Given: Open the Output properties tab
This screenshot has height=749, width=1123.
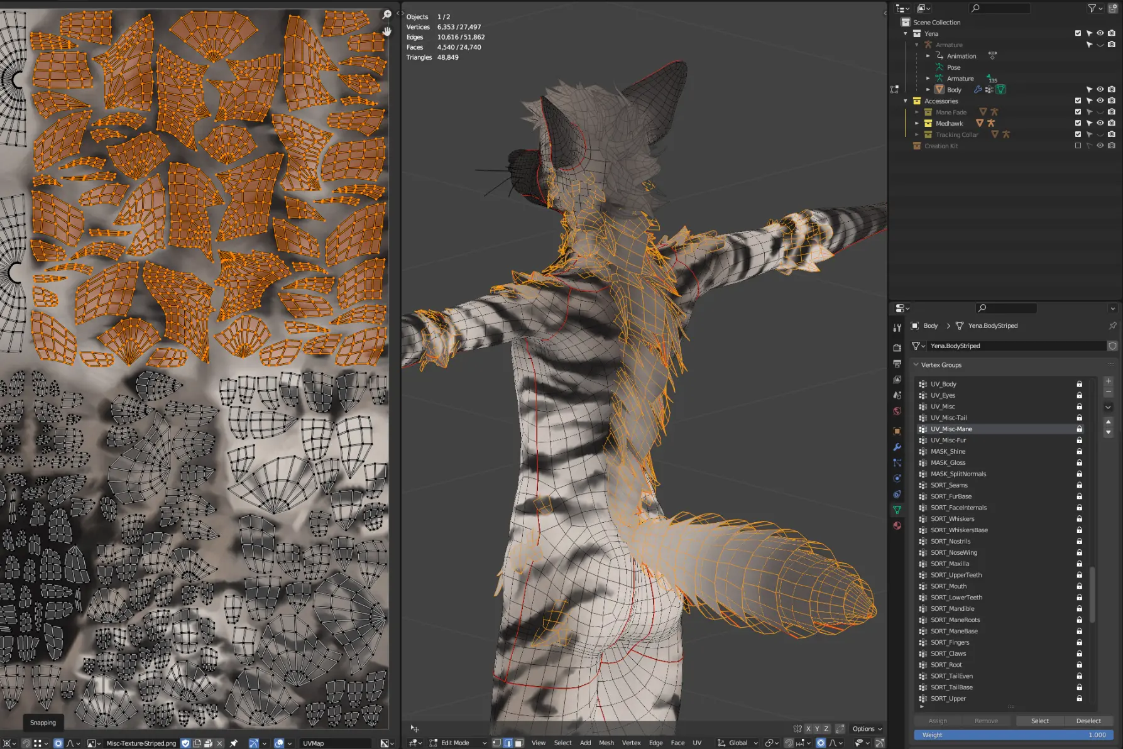Looking at the screenshot, I should coord(897,364).
